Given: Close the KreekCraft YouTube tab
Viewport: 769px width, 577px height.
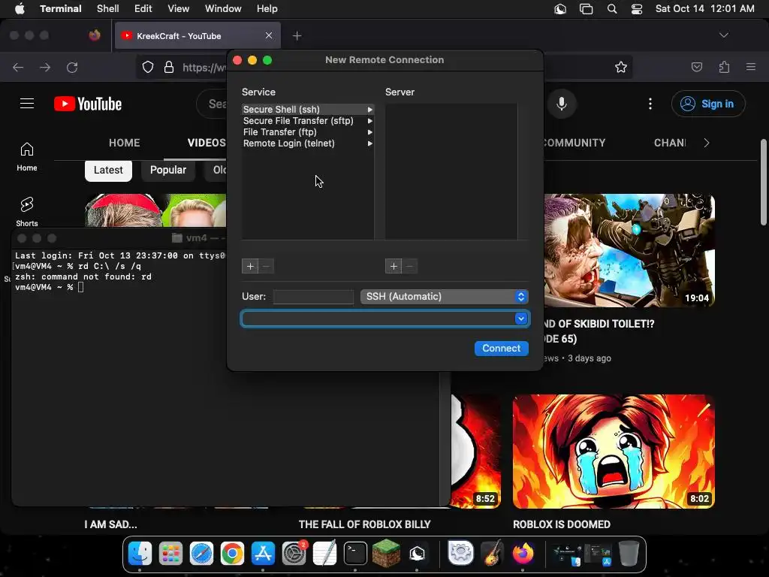Looking at the screenshot, I should point(269,35).
